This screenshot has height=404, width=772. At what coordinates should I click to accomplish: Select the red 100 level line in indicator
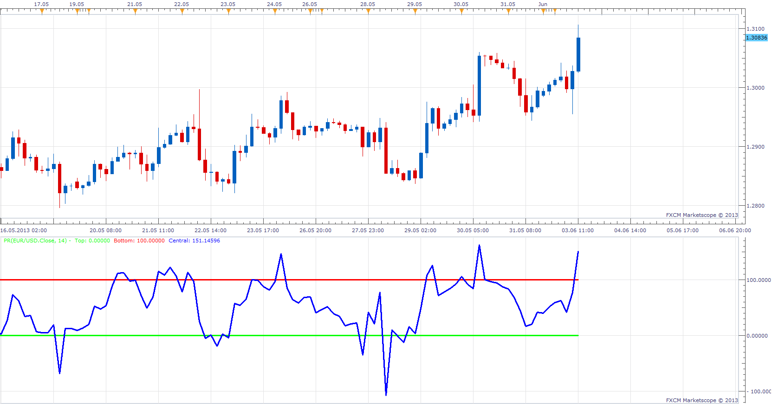pos(289,280)
